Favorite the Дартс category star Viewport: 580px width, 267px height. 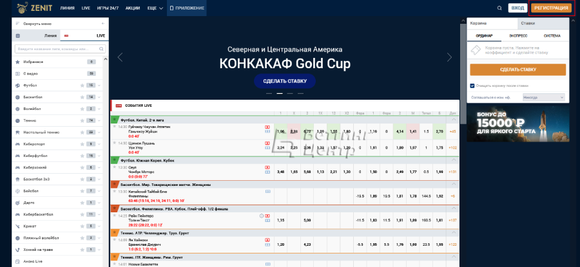coord(82,203)
